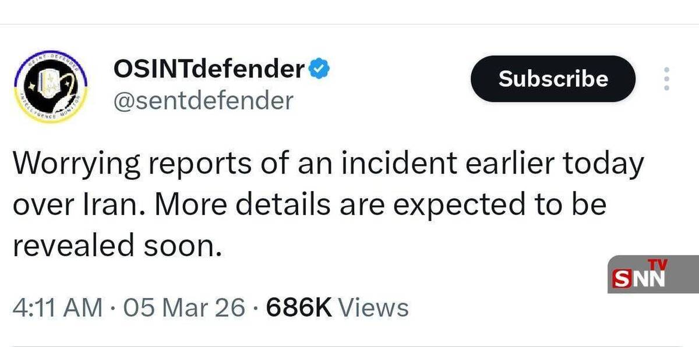
Task: Click the 05 Mar 26 date
Action: point(181,307)
